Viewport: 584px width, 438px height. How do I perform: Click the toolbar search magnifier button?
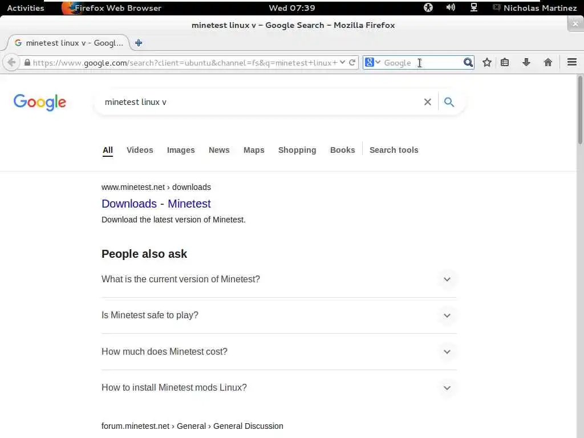[468, 62]
